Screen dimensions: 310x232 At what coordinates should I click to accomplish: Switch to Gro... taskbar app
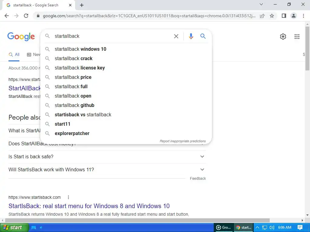(x=224, y=227)
